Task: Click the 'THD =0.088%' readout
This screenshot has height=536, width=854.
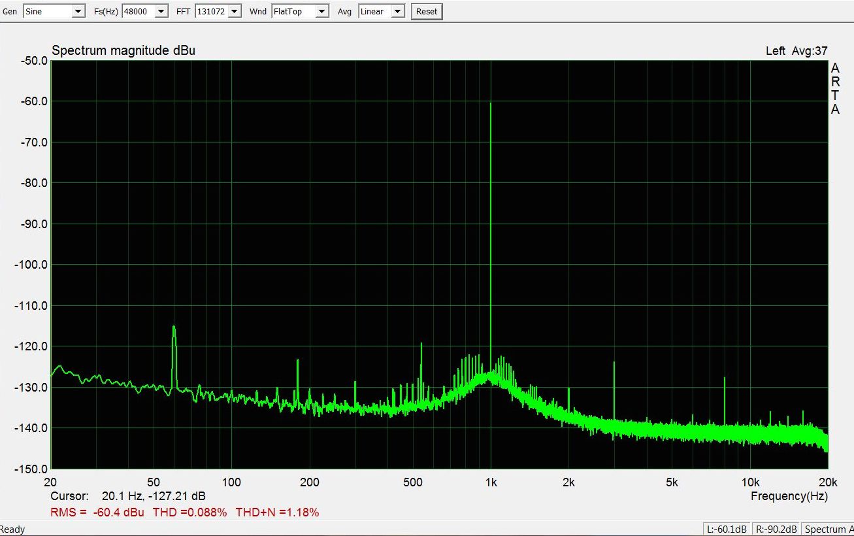Action: tap(189, 512)
